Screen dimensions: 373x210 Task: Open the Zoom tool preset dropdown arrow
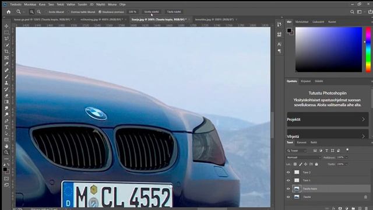click(24, 12)
